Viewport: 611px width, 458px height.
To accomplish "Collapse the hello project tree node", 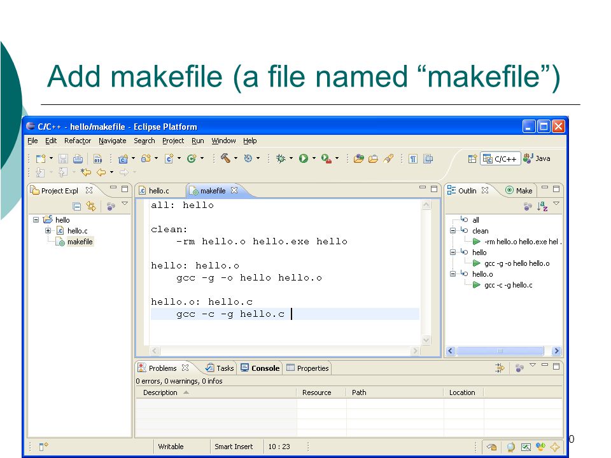I will click(36, 219).
